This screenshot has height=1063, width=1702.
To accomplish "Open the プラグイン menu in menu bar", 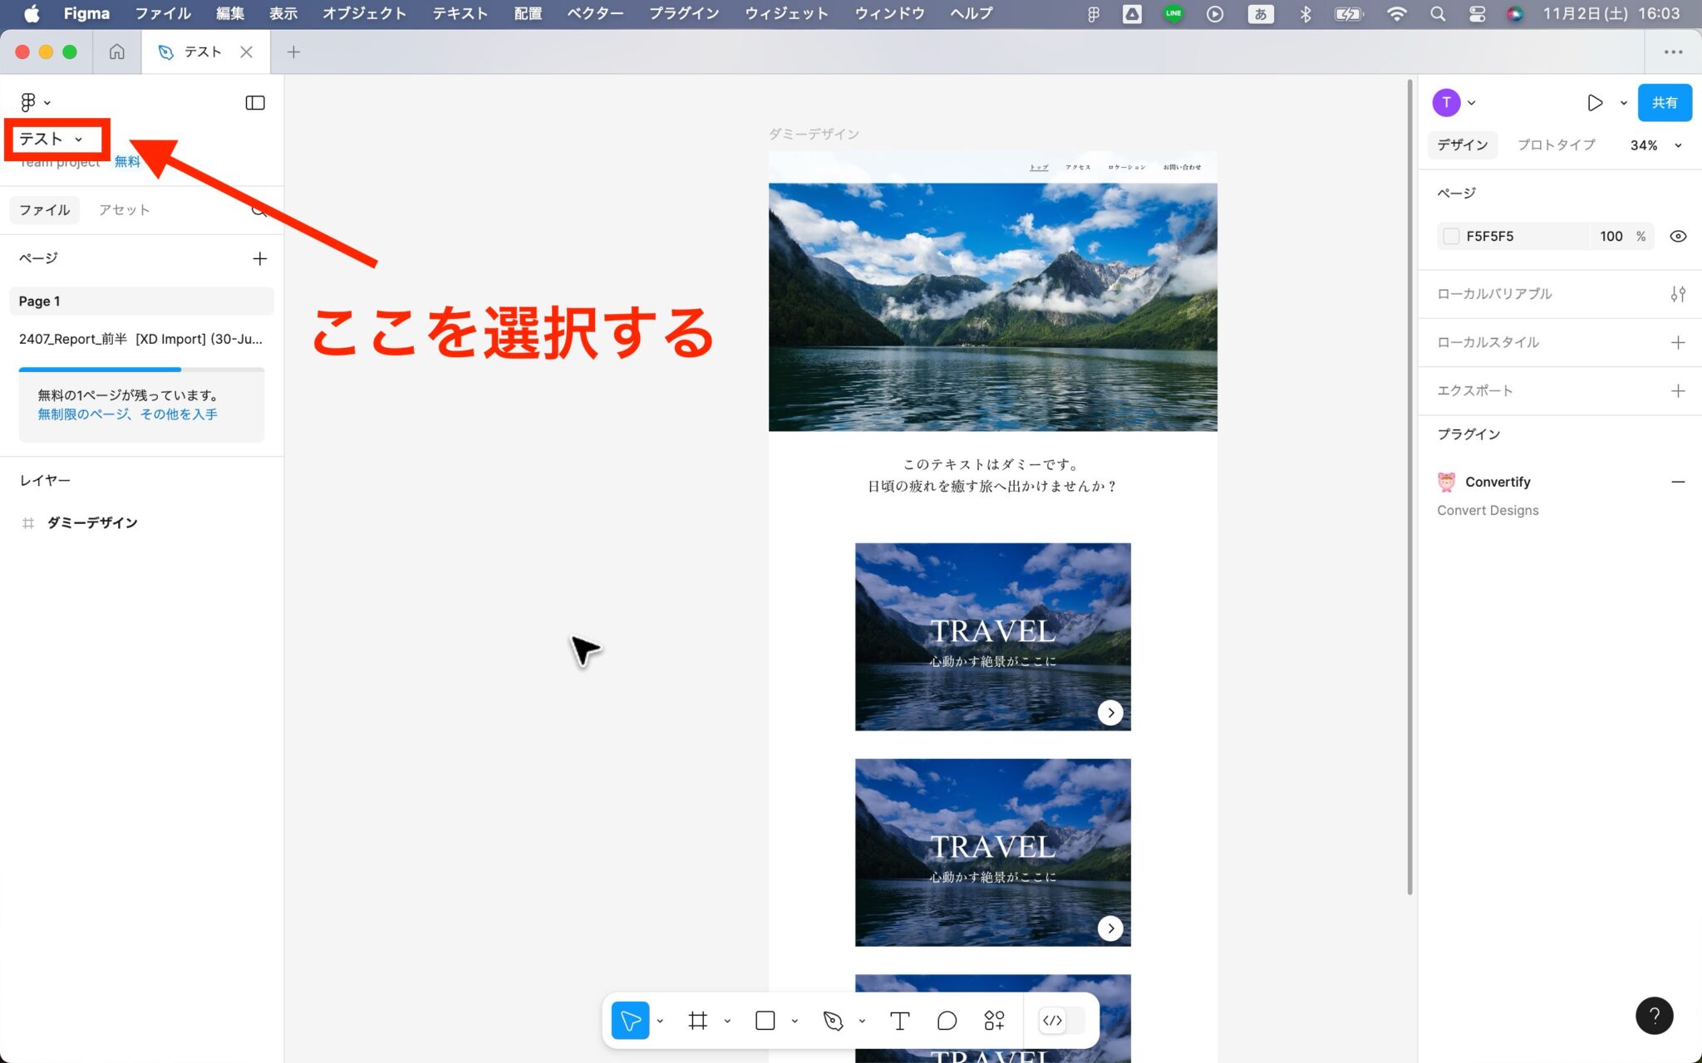I will click(683, 13).
